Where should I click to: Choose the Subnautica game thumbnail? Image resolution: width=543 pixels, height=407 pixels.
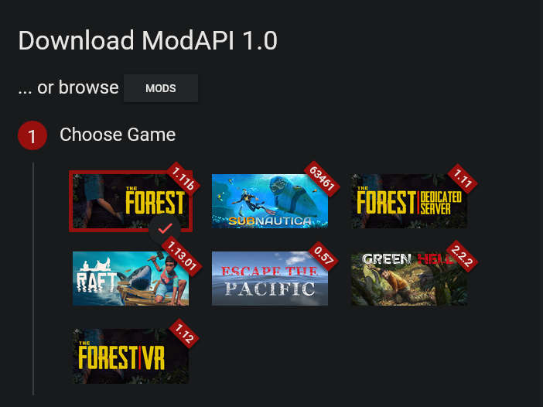click(270, 201)
